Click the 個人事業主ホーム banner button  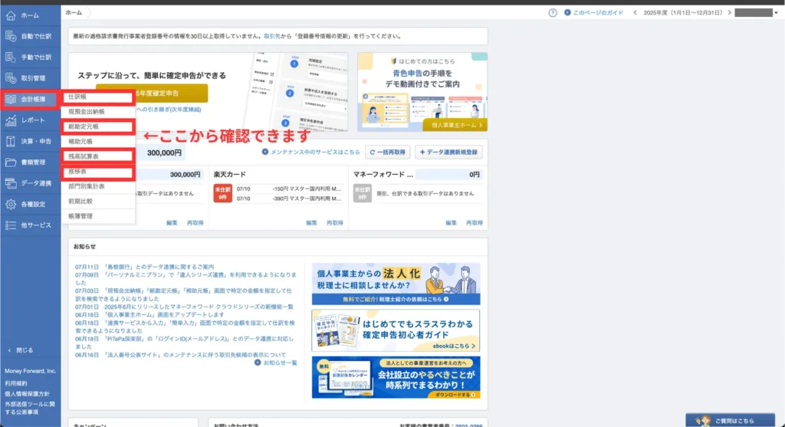455,124
